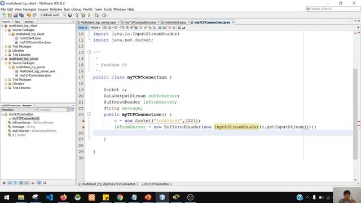Open the empty filter combo box in Navigator
361x203 pixels.
(x=54, y=110)
